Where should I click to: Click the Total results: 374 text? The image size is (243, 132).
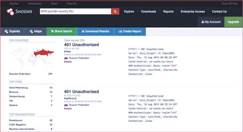[x=74, y=40]
